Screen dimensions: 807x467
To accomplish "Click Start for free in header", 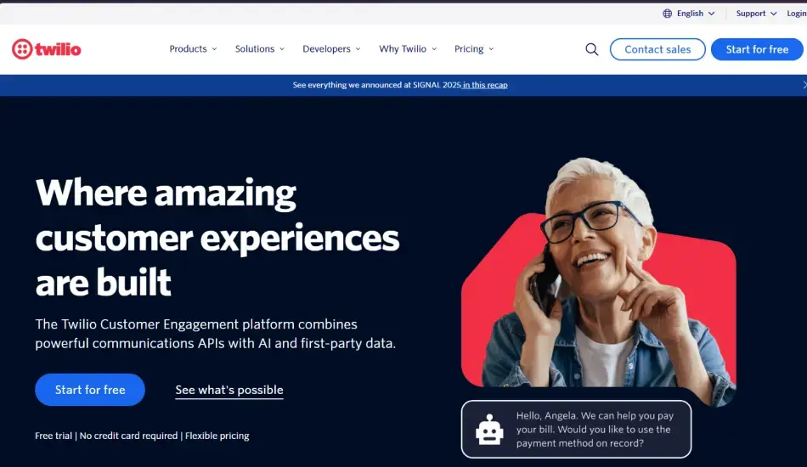I will pos(757,49).
